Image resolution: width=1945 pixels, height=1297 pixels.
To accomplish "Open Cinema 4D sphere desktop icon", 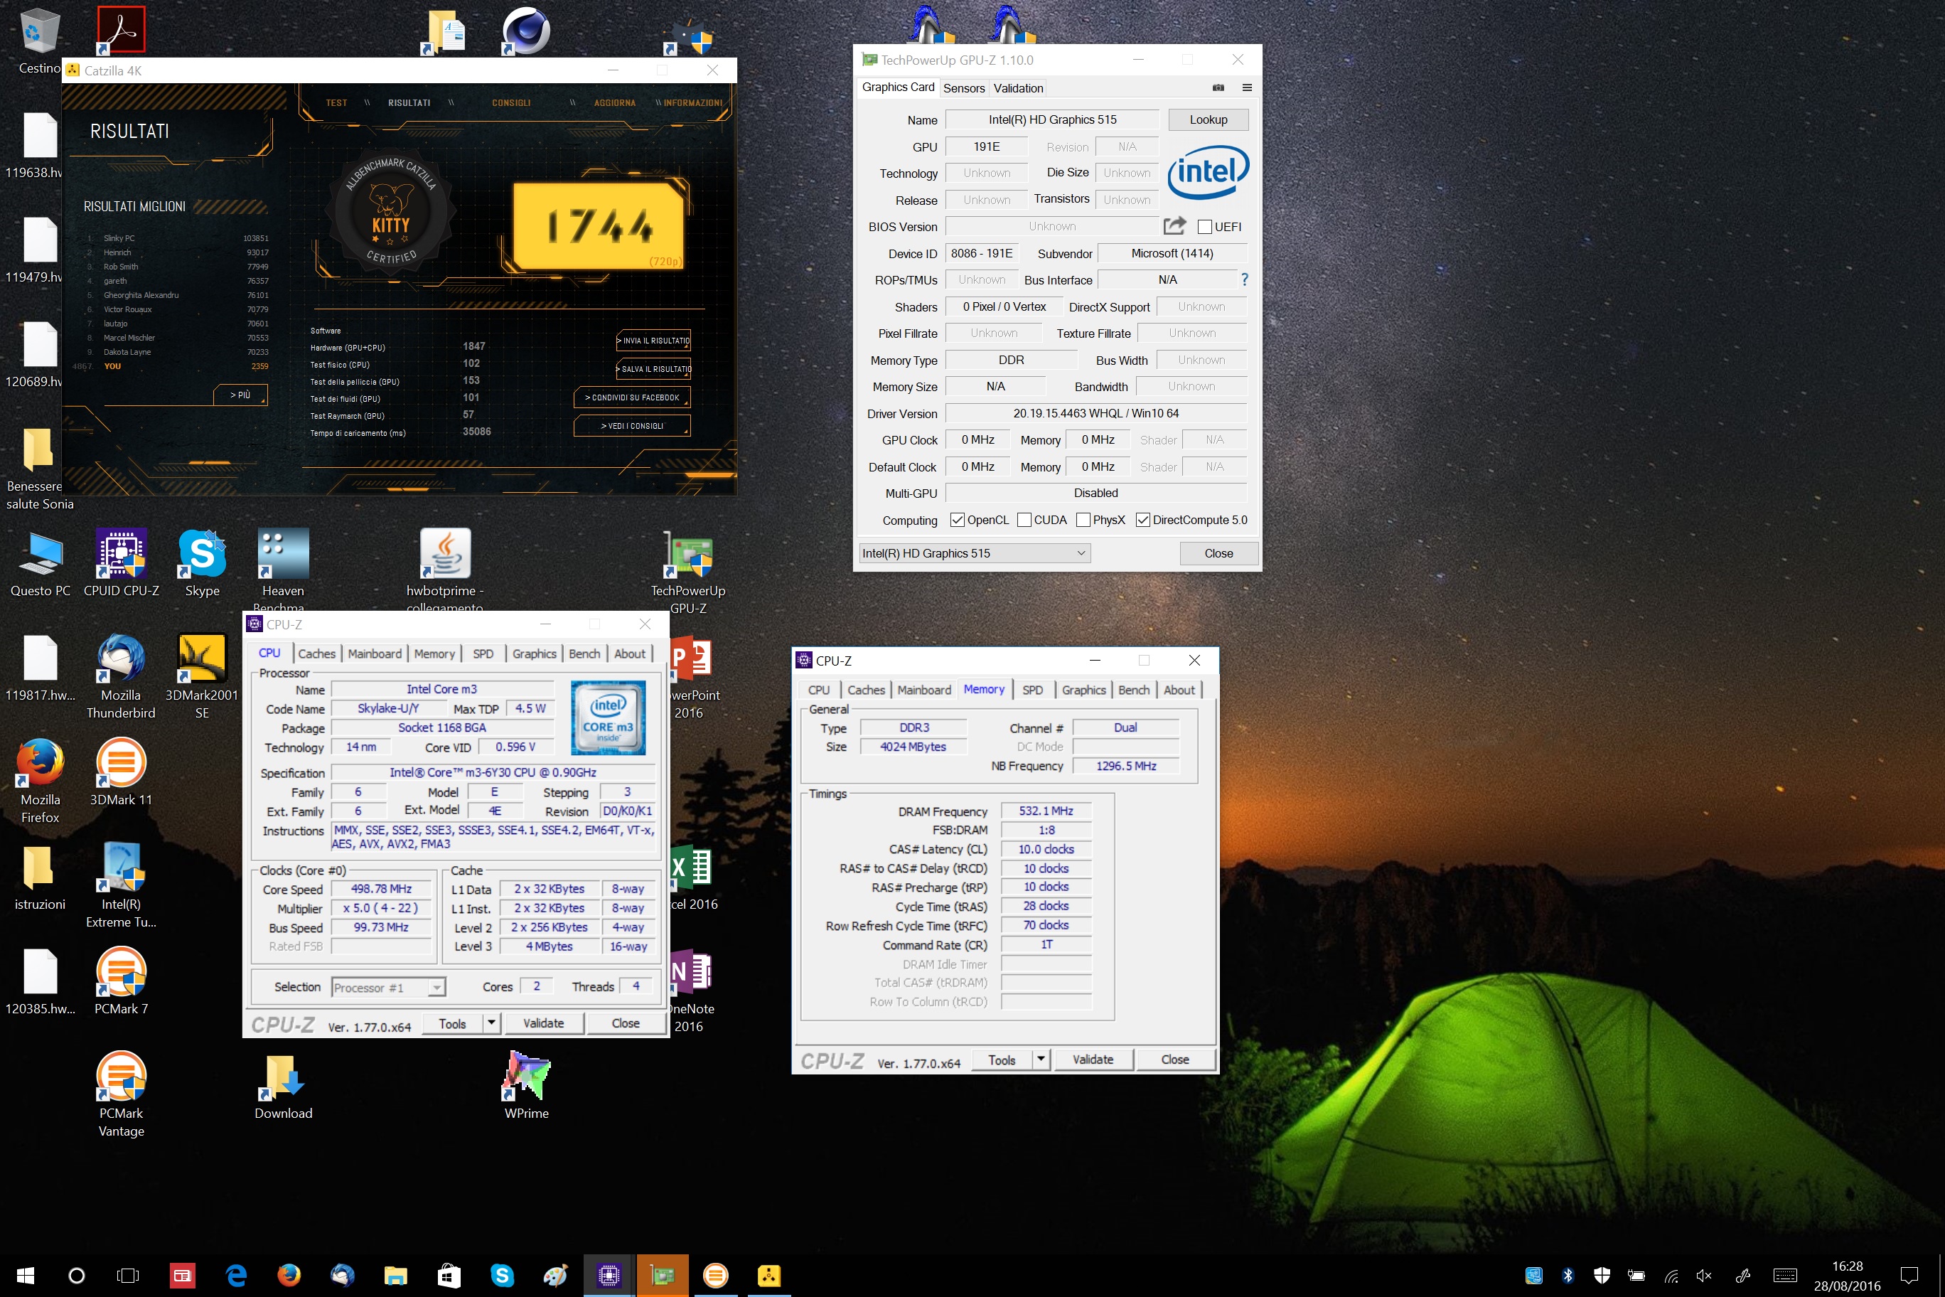I will point(526,30).
